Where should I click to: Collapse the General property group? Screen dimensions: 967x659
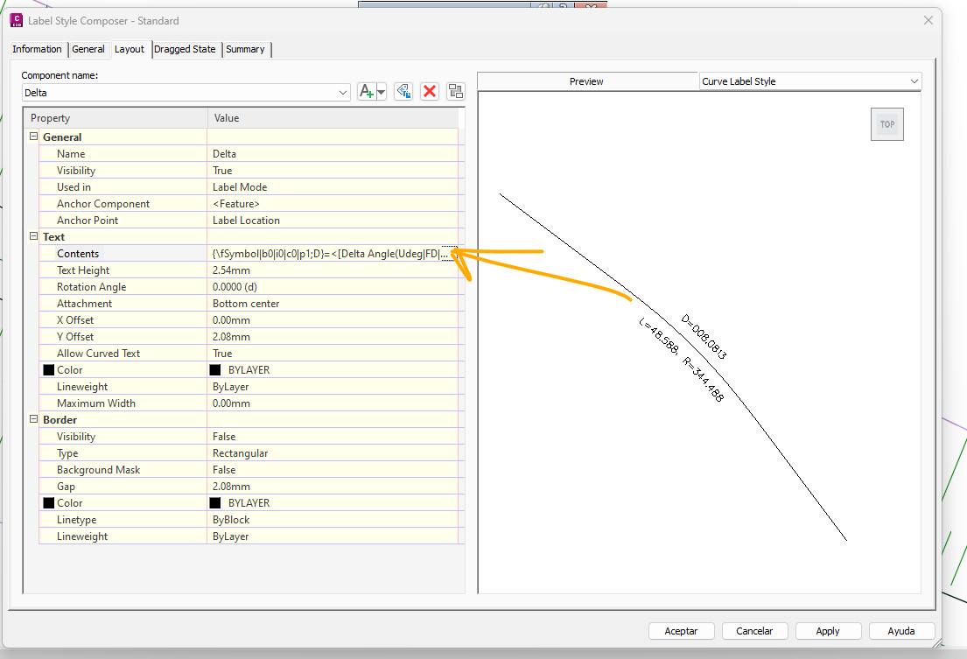33,137
